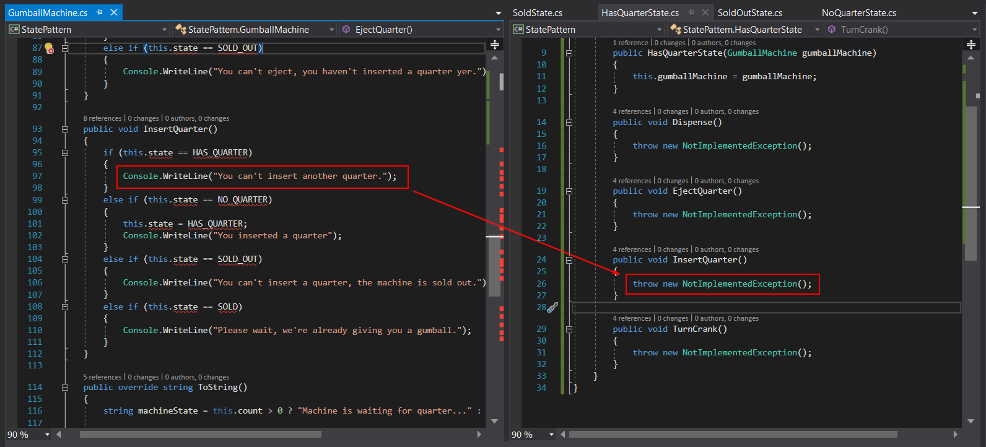The height and width of the screenshot is (447, 986).
Task: Close the GumballMachine.cs tab
Action: pyautogui.click(x=114, y=12)
